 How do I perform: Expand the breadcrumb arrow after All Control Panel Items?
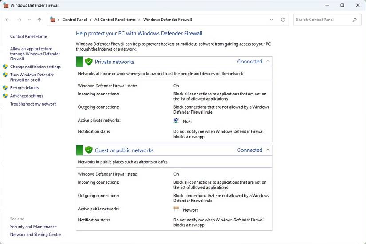[x=139, y=20]
